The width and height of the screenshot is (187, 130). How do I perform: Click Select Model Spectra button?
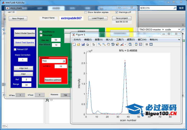pyautogui.click(x=25, y=33)
